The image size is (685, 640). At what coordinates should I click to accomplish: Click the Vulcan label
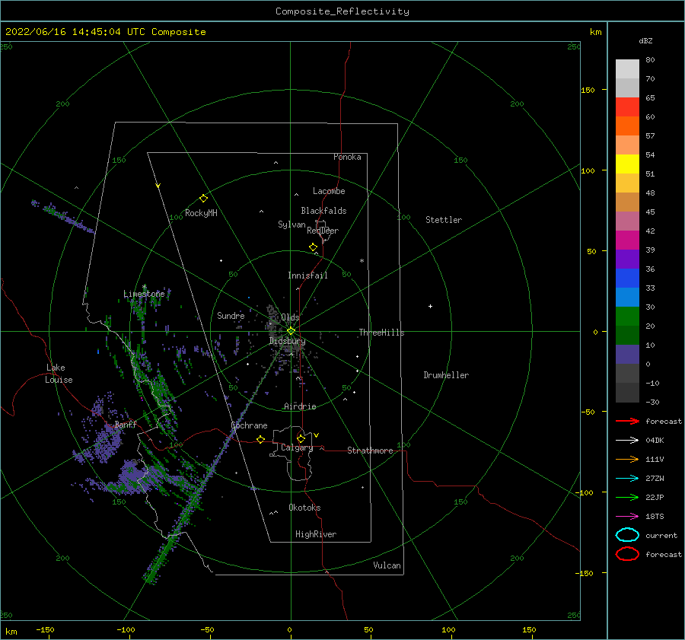[x=387, y=565]
